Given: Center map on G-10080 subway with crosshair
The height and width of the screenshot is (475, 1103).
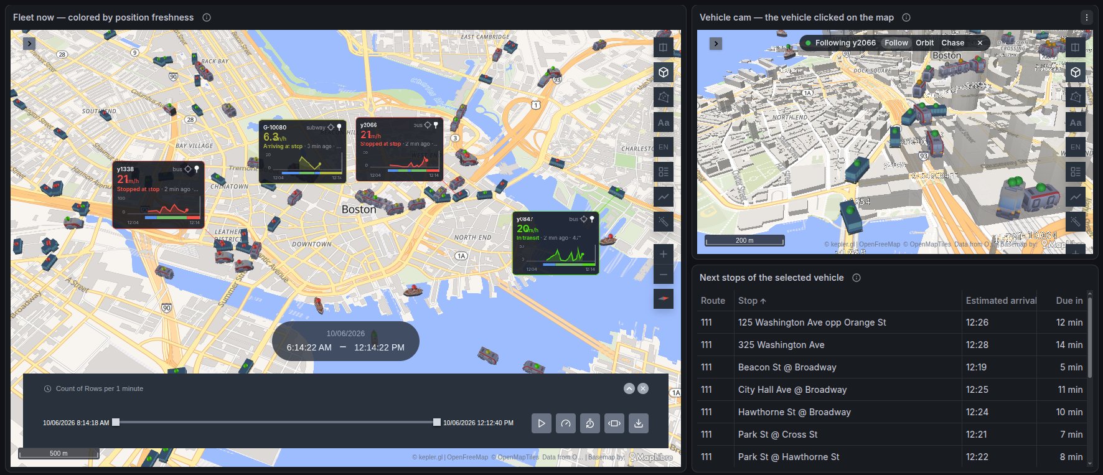Looking at the screenshot, I should (331, 127).
